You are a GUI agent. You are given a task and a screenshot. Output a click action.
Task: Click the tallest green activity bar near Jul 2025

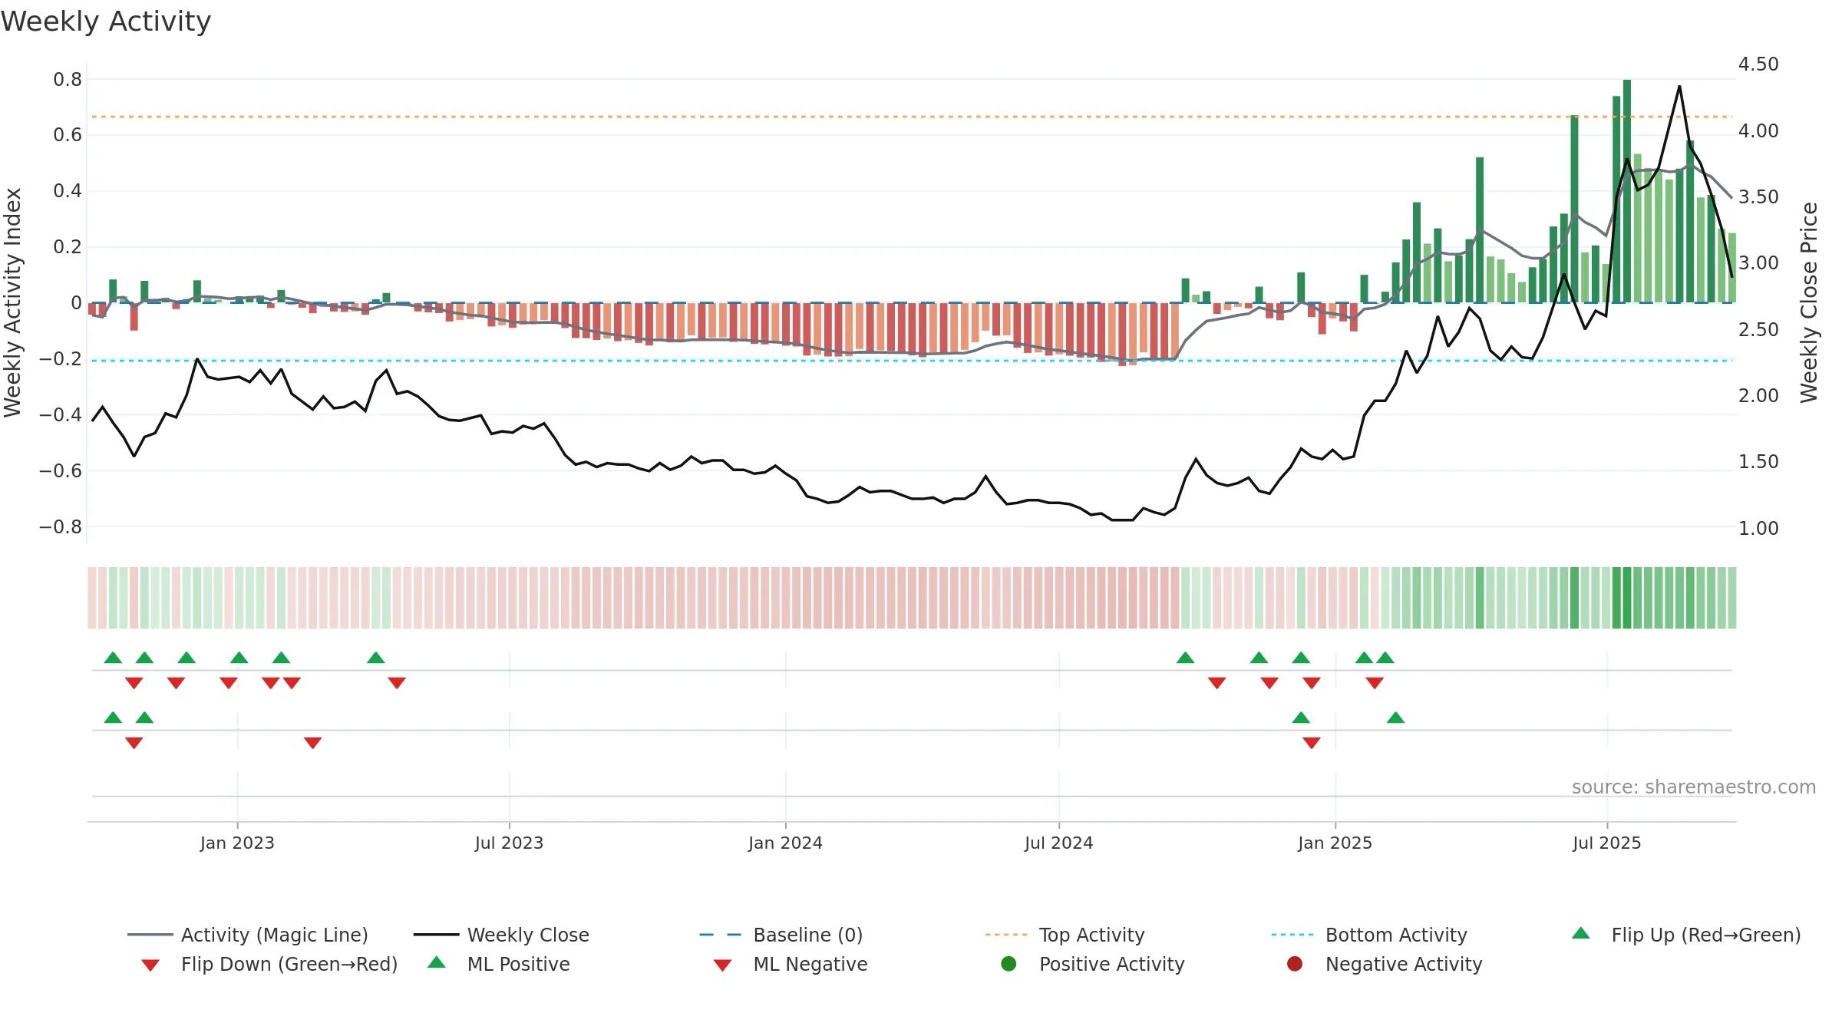[1627, 191]
